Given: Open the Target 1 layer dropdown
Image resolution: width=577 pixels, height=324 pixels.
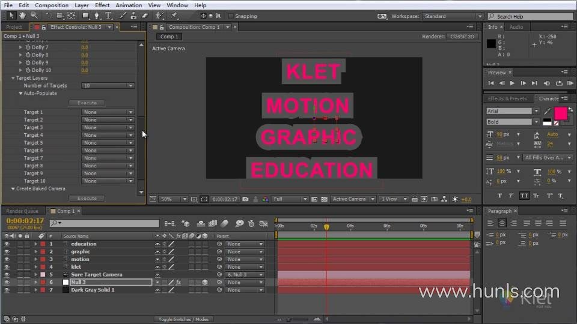Looking at the screenshot, I should [x=108, y=112].
